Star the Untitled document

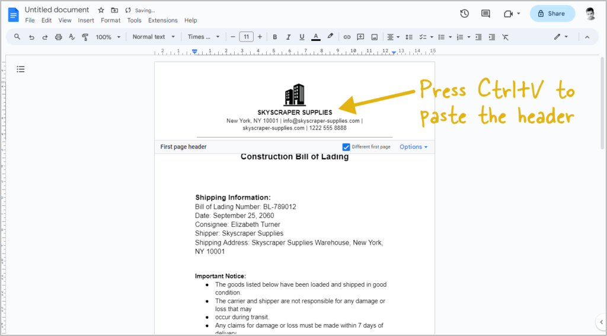point(101,10)
